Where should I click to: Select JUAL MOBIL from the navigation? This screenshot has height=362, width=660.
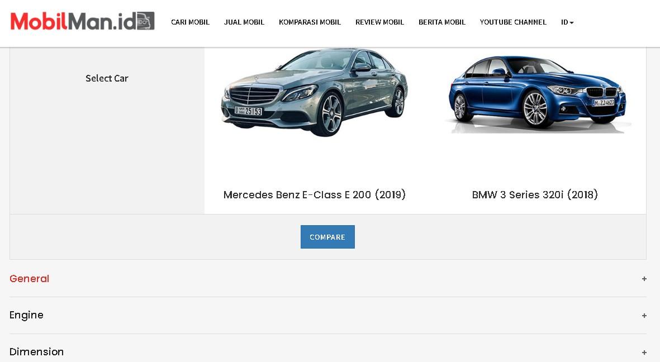(244, 22)
